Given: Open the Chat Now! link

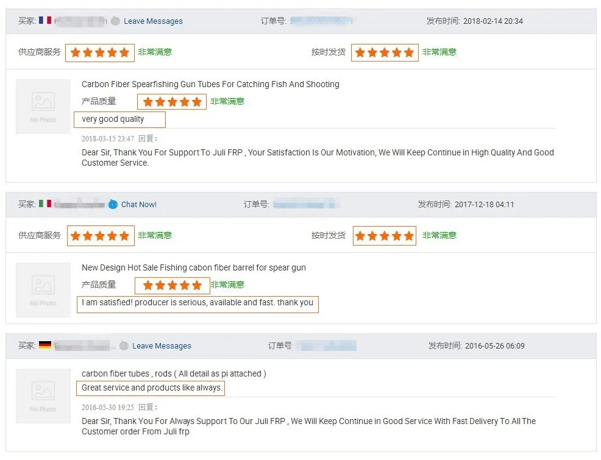Looking at the screenshot, I should tap(139, 205).
